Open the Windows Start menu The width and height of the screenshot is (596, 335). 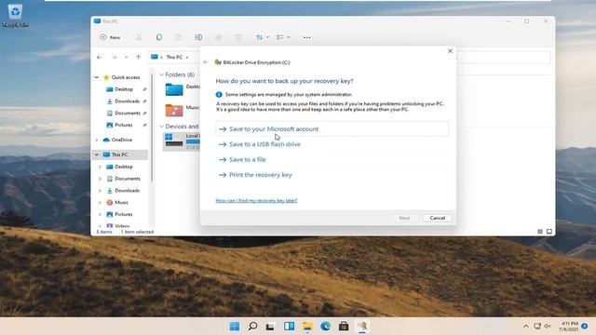(235, 327)
